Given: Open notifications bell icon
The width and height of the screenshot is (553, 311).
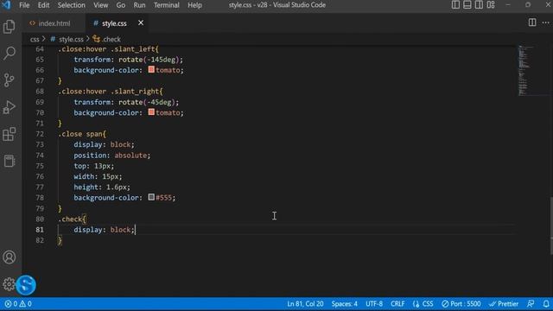Looking at the screenshot, I should pos(545,303).
